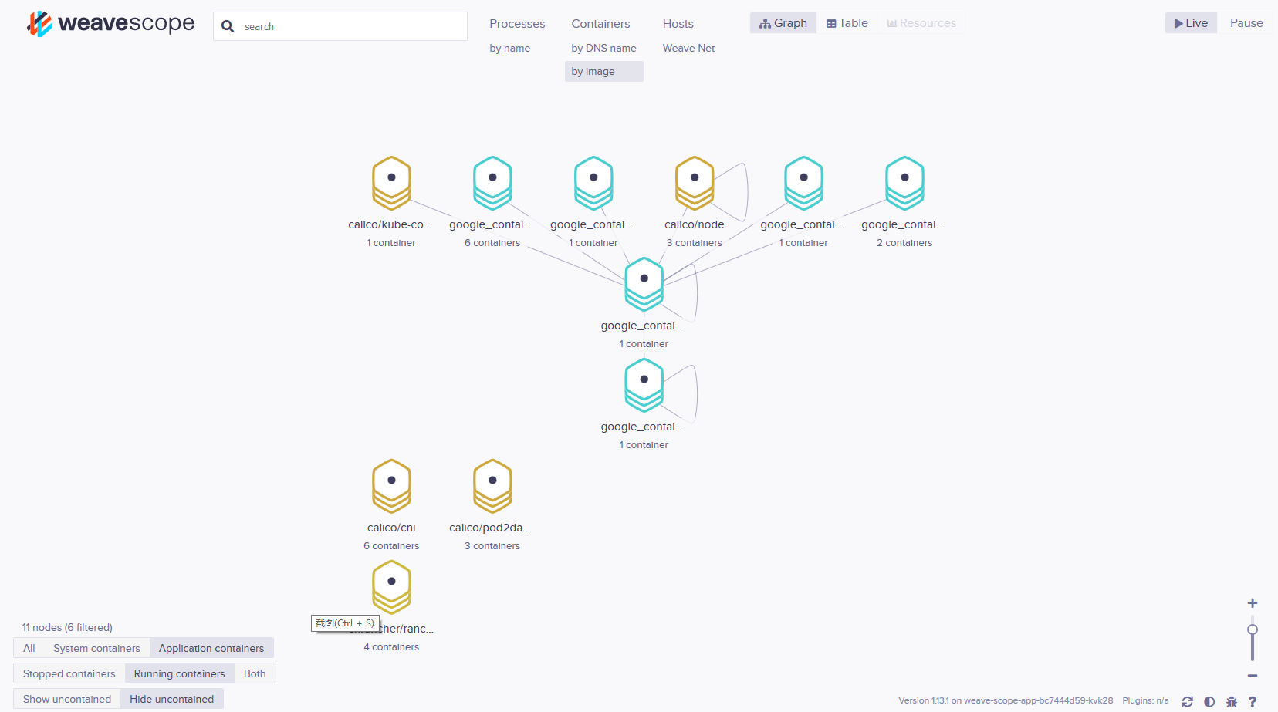Adjust the zoom slider handle

pyautogui.click(x=1253, y=629)
